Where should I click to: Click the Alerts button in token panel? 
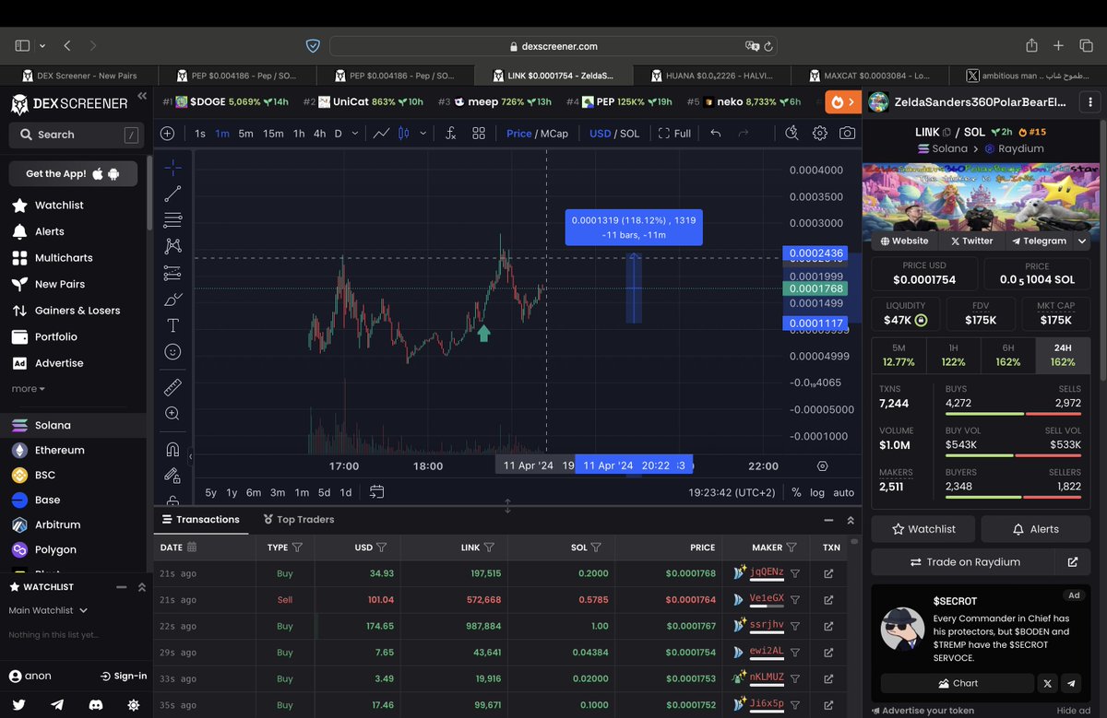pos(1036,529)
